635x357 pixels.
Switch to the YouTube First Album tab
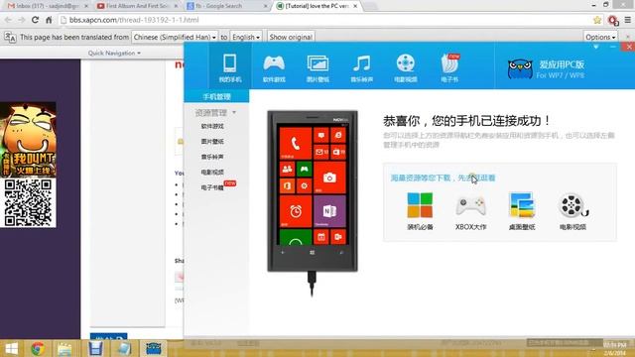click(136, 6)
